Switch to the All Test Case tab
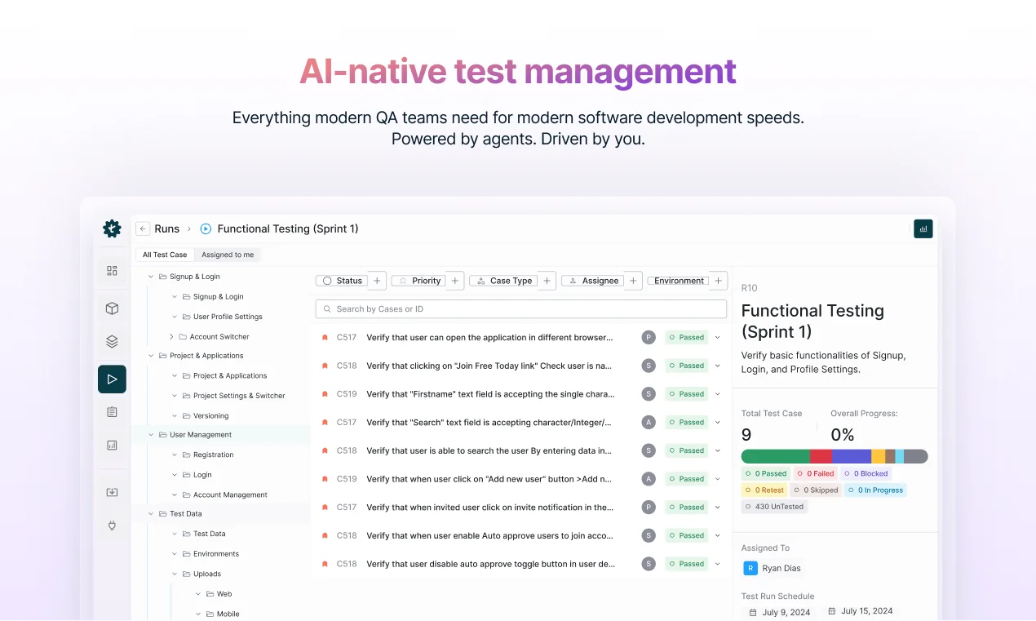 (x=165, y=255)
